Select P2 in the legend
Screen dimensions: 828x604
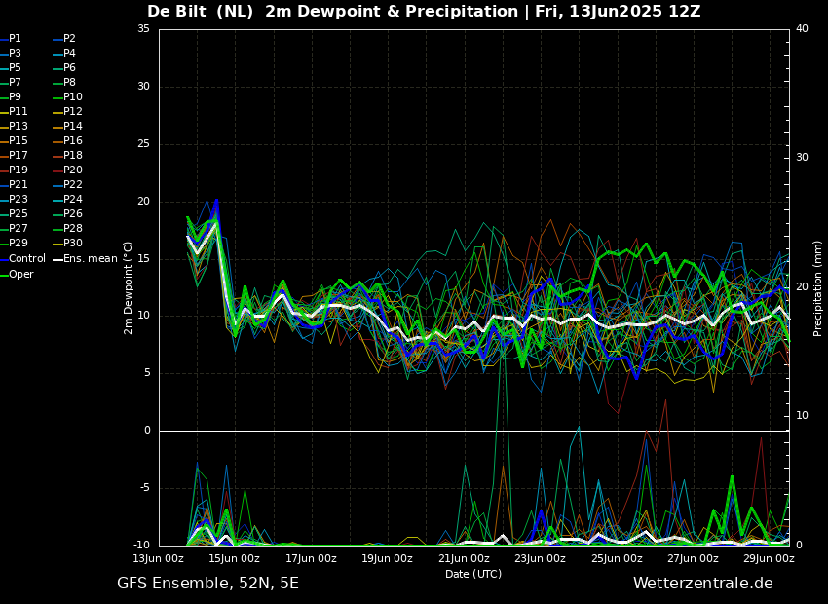pos(69,39)
